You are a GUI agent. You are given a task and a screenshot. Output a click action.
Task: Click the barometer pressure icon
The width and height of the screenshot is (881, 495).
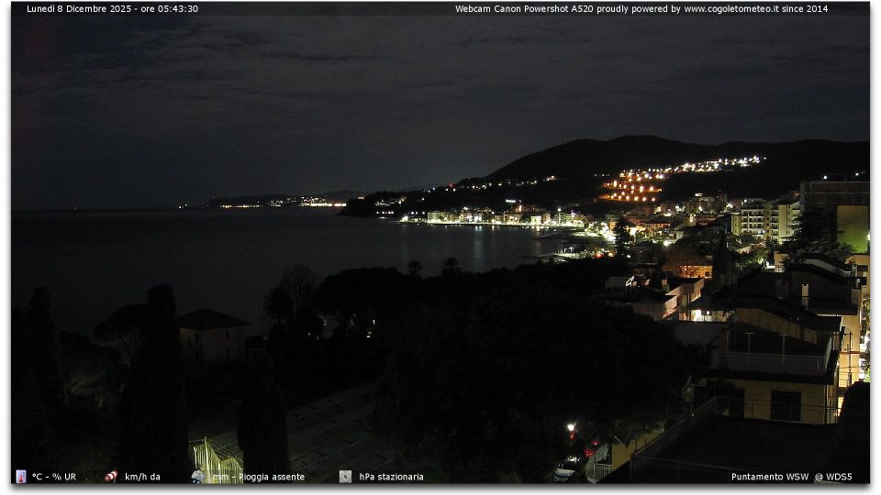point(346,477)
